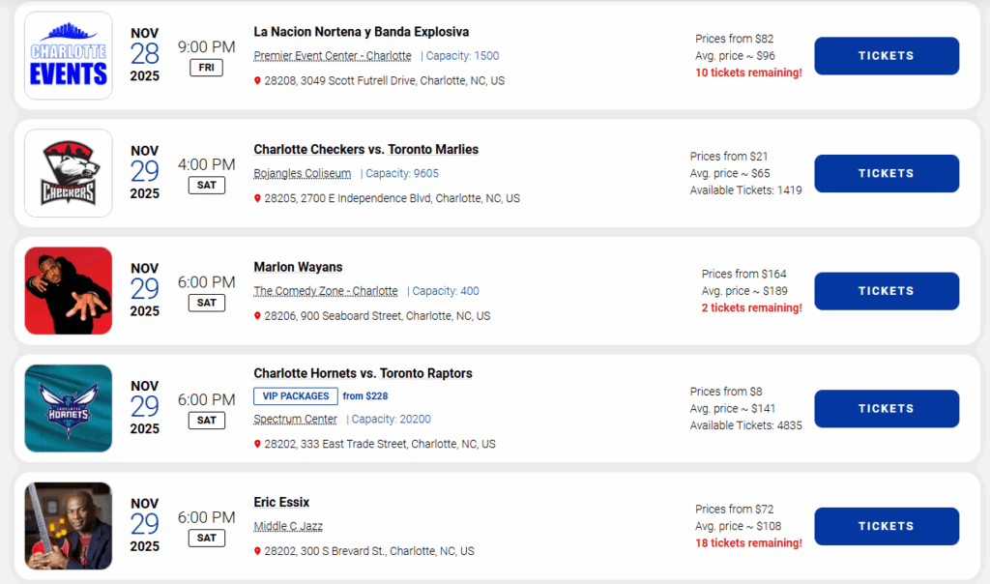
Task: Open the Charlotte Events logo thumbnail
Action: [x=68, y=56]
